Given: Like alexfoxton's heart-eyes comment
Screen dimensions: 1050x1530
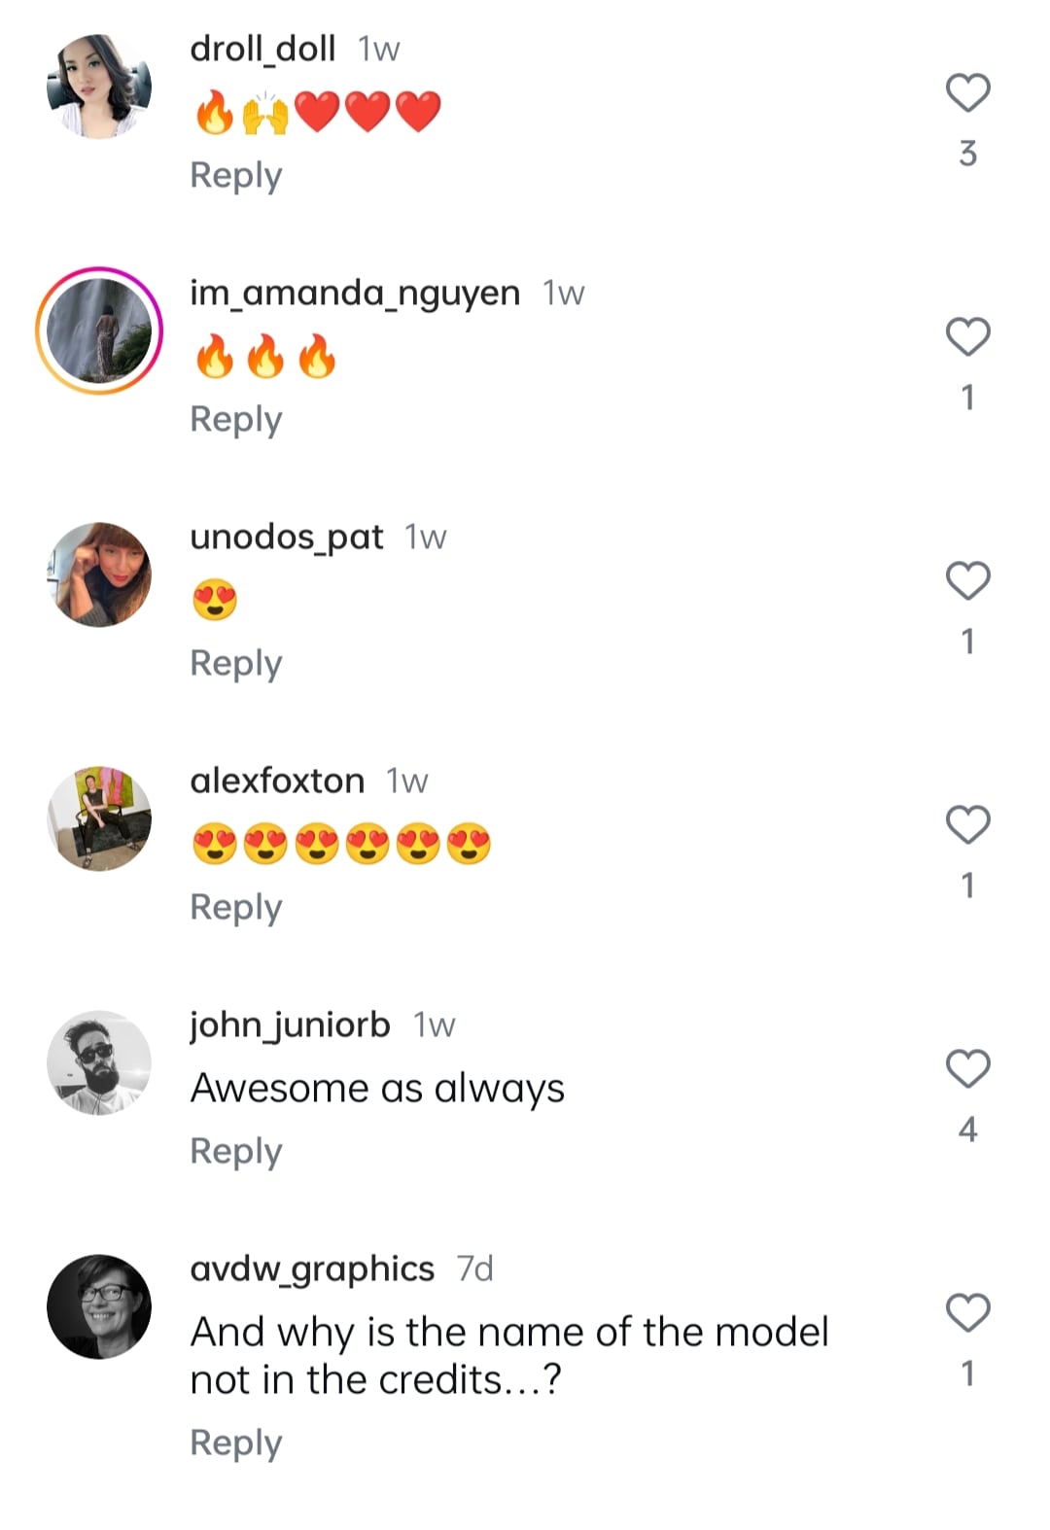Looking at the screenshot, I should point(967,825).
